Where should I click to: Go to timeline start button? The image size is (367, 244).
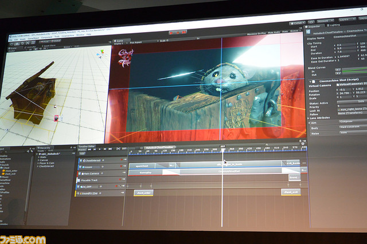89,149
